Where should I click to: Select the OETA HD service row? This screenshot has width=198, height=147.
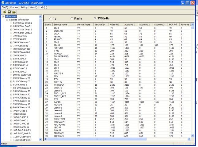click(117, 31)
